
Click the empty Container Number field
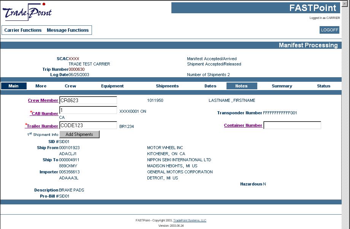click(x=292, y=125)
